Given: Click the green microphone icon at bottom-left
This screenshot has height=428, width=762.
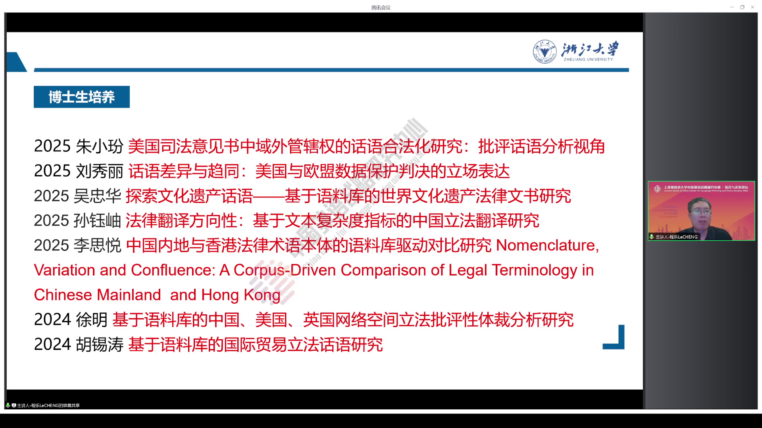Looking at the screenshot, I should [8, 405].
